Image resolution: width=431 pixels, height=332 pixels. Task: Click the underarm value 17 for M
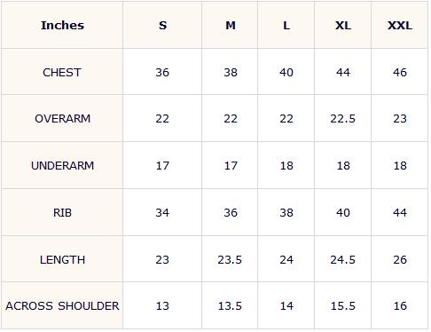pyautogui.click(x=231, y=165)
